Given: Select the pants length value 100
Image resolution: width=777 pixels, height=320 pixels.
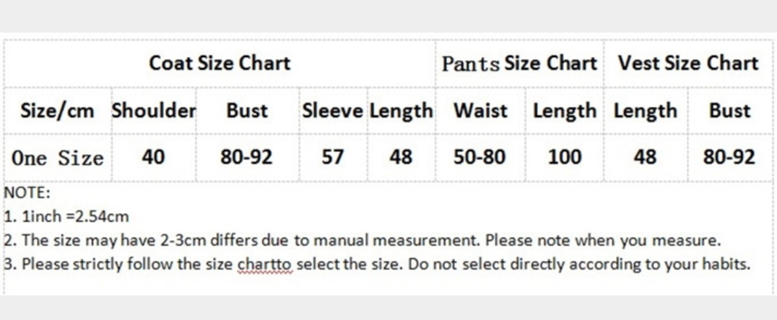Looking at the screenshot, I should coord(565,157).
